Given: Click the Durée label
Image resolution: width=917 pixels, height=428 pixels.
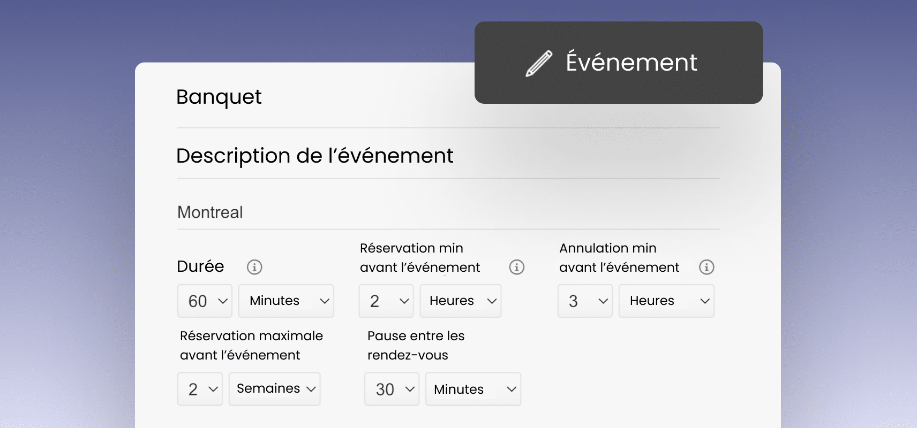Looking at the screenshot, I should pos(200,266).
